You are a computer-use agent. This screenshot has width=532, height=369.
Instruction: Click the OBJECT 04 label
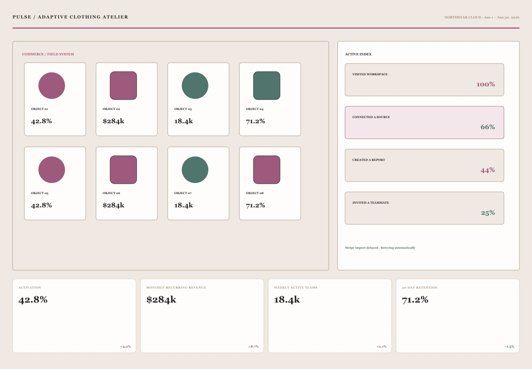tap(255, 109)
